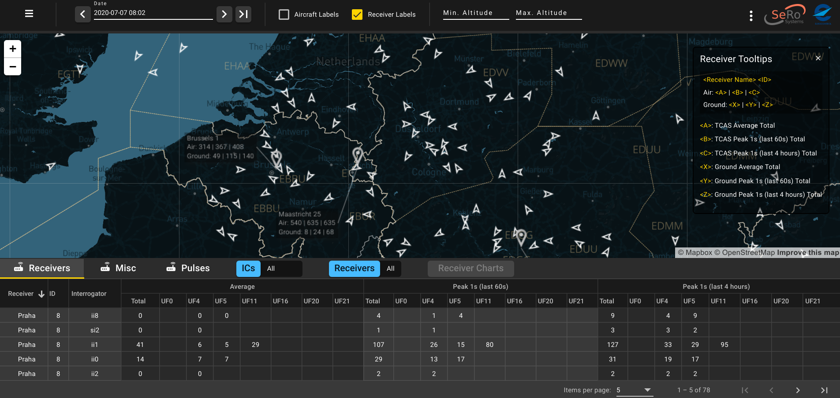Close the Receiver Tooltips panel

[818, 58]
